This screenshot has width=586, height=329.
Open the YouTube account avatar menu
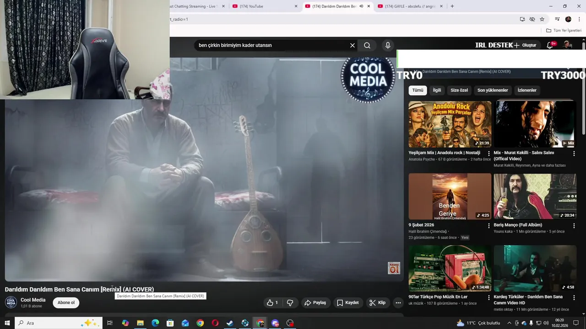568,45
